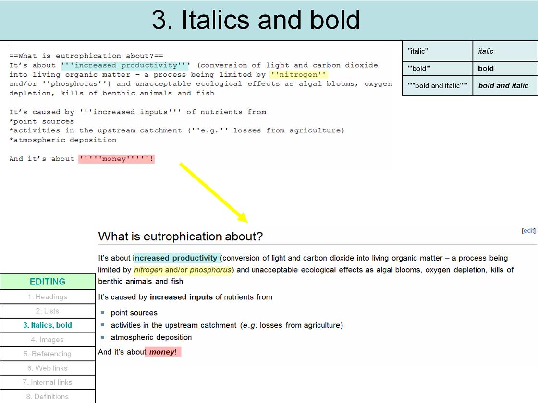Click the 'What is eutrophication about?' heading
The height and width of the screenshot is (403, 538).
pos(180,237)
